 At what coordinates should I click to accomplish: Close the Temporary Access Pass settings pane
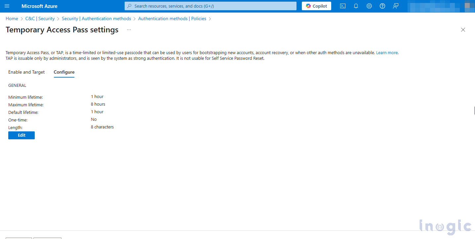coord(463,30)
